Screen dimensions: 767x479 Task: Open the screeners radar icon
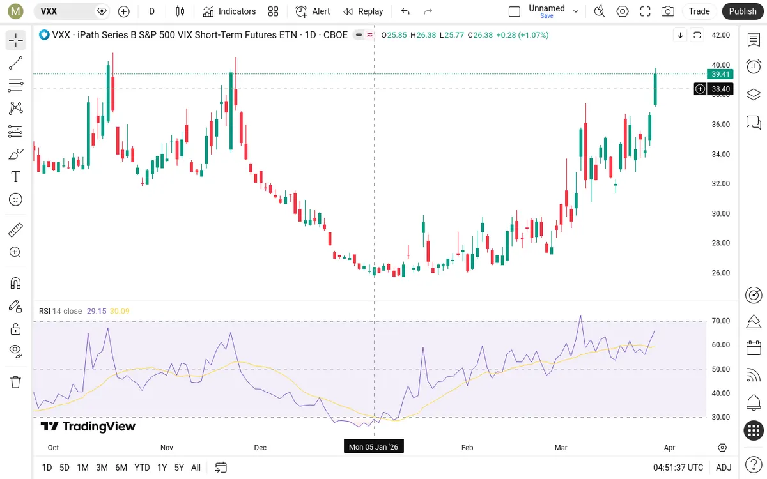click(754, 295)
